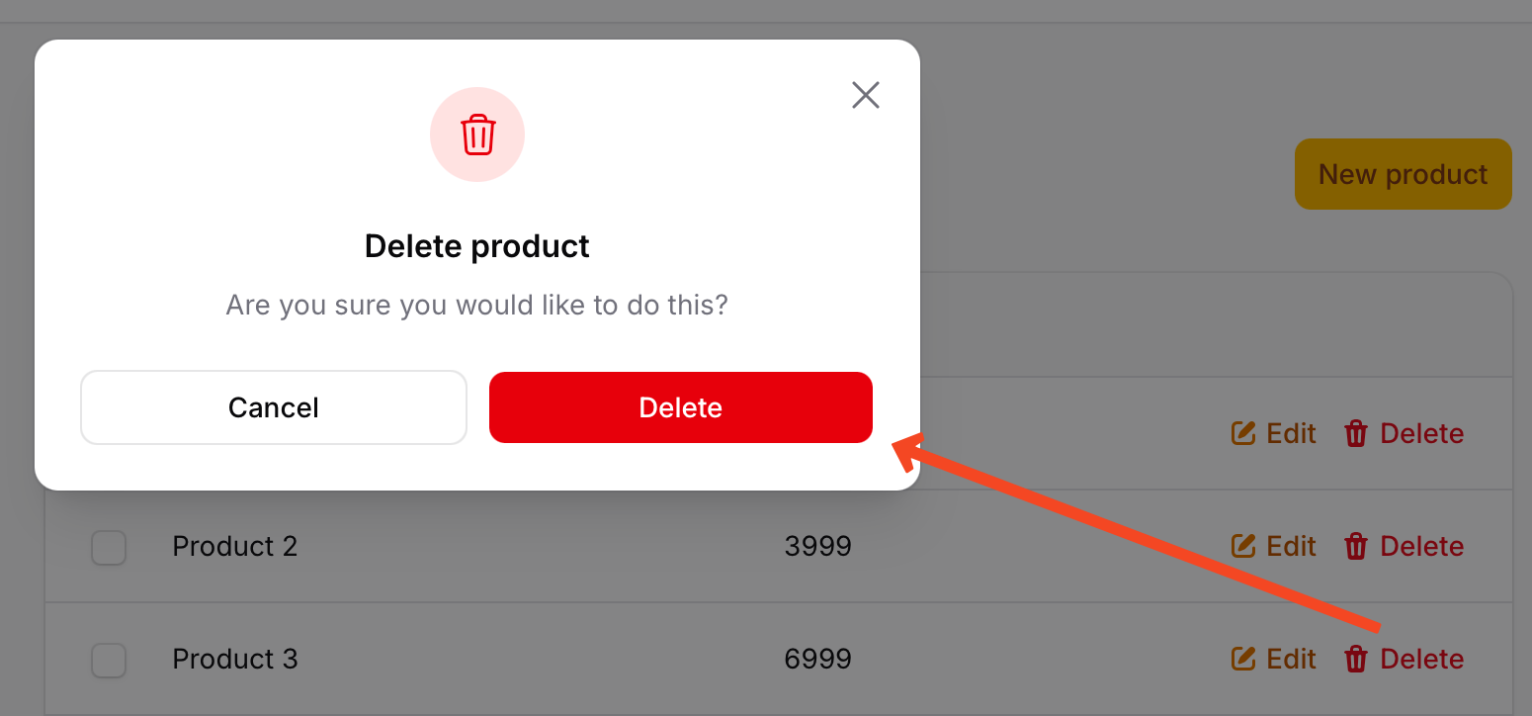The width and height of the screenshot is (1532, 716).
Task: Click the Delete link text in top row
Action: 1422,433
